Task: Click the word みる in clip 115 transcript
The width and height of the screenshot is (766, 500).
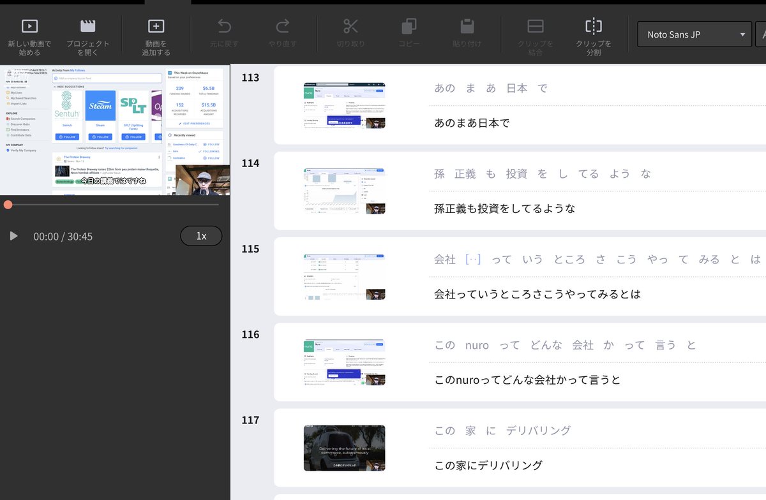Action: (710, 259)
